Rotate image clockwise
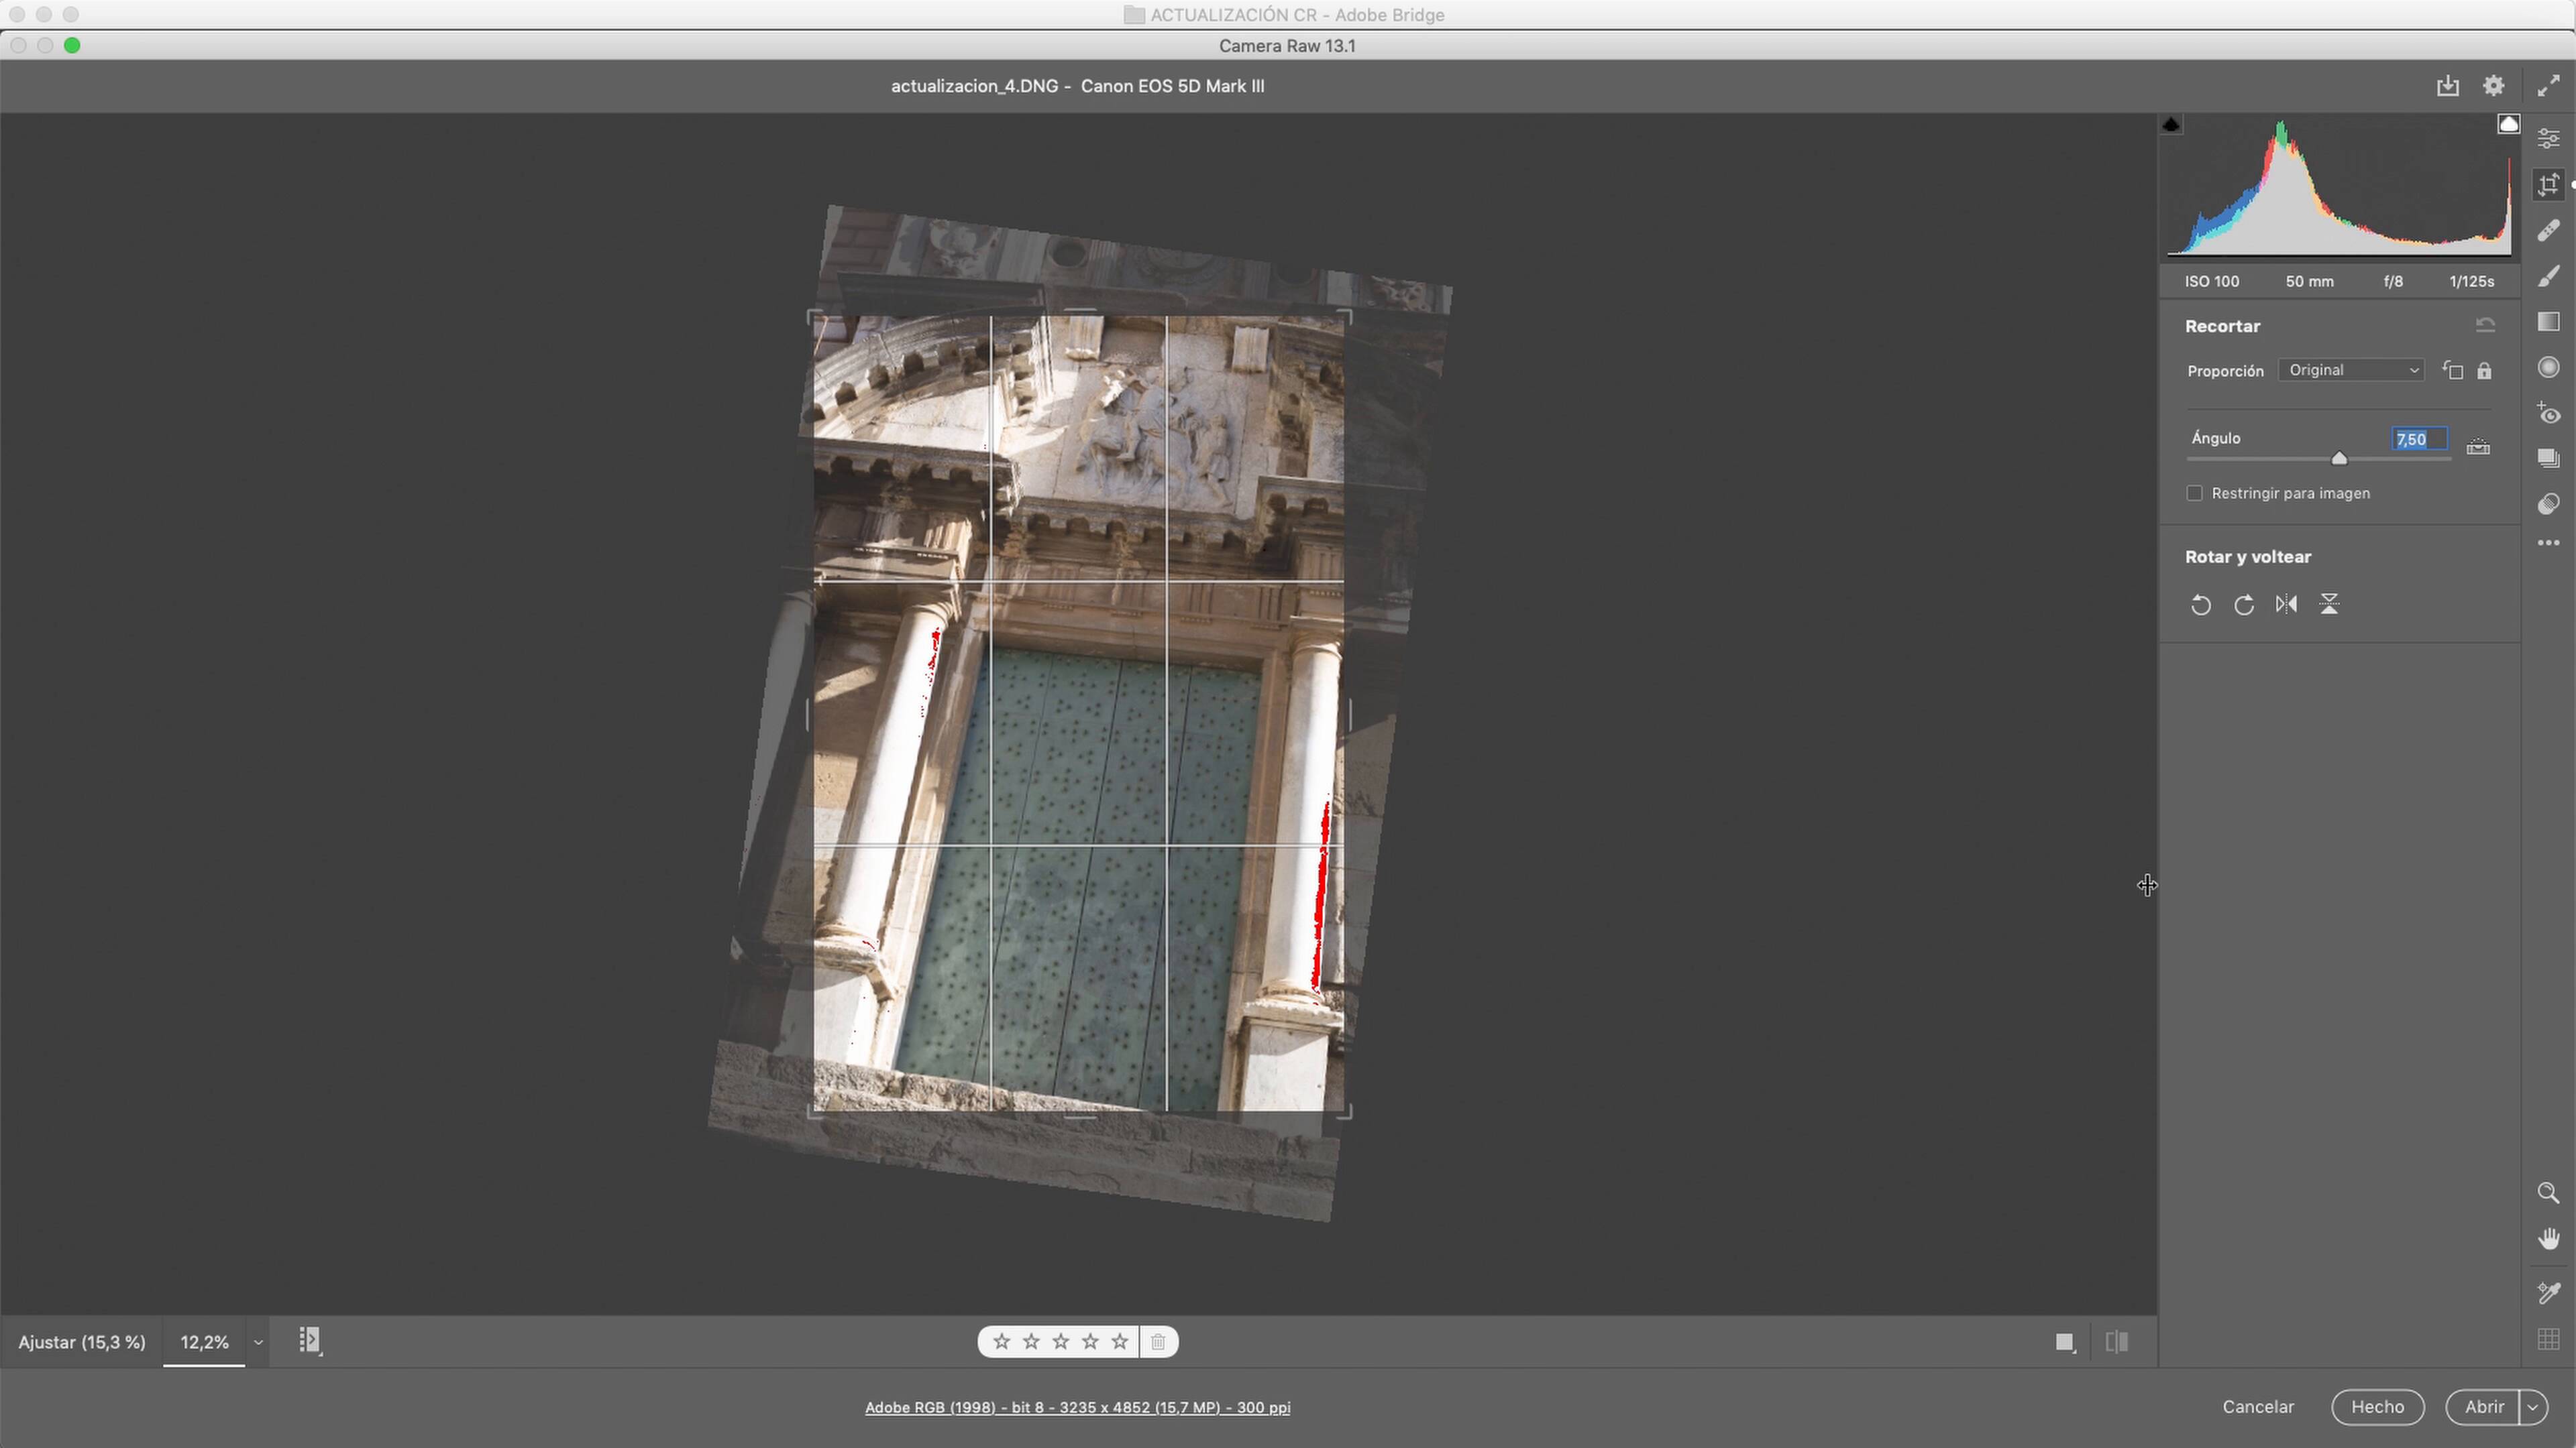This screenshot has width=2576, height=1448. click(x=2243, y=605)
